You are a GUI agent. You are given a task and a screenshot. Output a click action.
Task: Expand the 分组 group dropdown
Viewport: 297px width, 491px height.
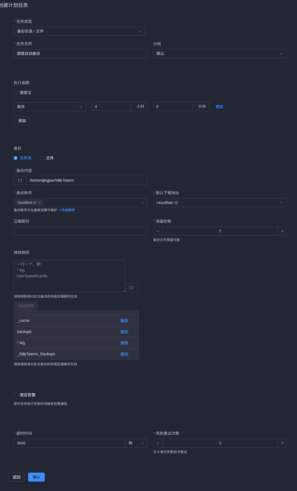pyautogui.click(x=220, y=54)
